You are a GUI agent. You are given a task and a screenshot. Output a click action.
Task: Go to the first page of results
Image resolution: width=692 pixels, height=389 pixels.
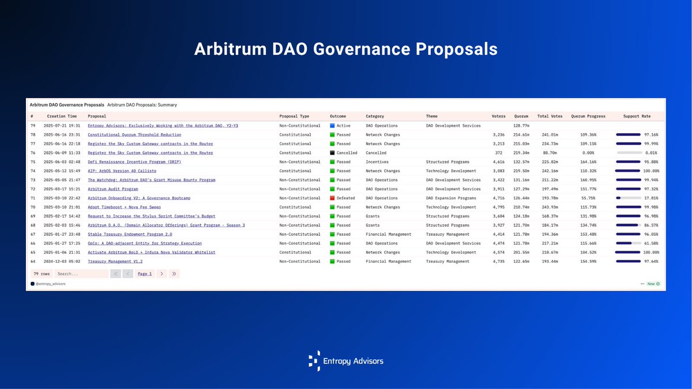pyautogui.click(x=115, y=274)
